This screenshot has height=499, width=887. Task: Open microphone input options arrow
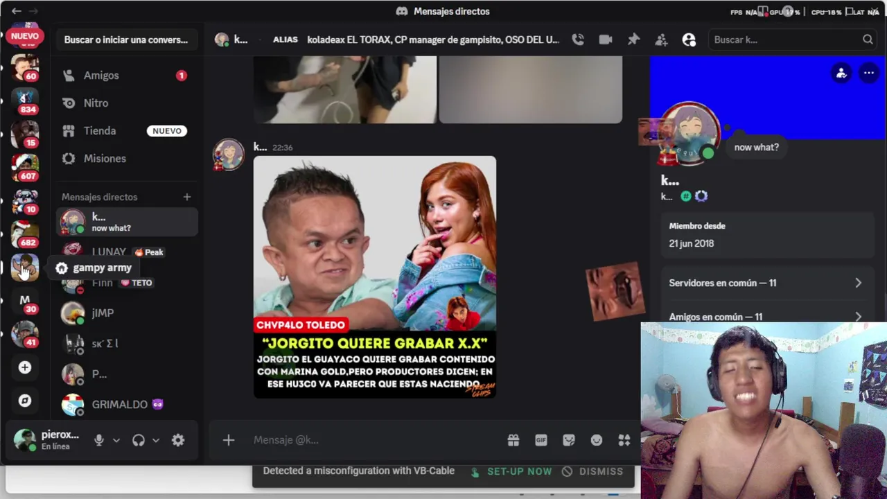tap(116, 440)
